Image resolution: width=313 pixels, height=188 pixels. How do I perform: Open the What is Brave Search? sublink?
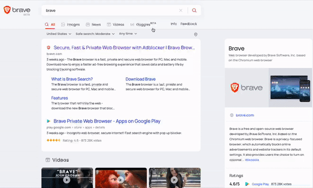[x=72, y=79]
